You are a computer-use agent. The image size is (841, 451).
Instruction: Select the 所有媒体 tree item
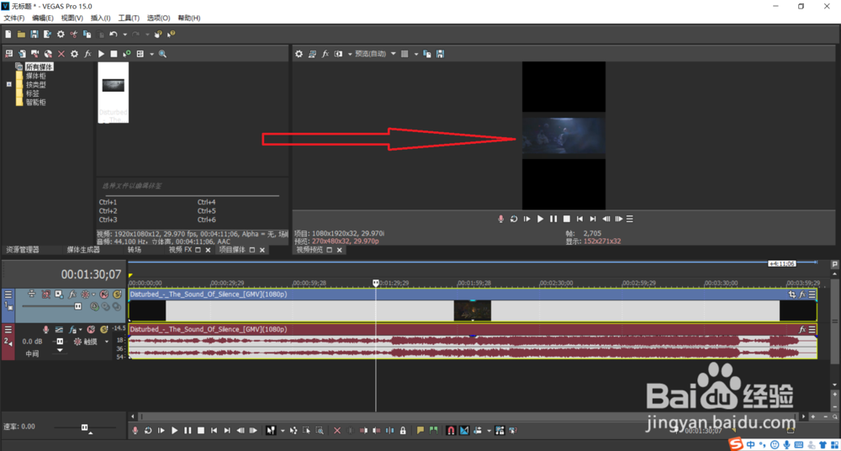point(40,67)
